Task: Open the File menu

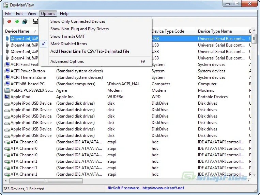Action: pyautogui.click(x=8, y=14)
